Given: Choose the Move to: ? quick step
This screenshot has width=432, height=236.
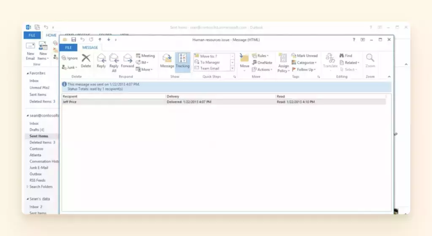Looking at the screenshot, I should pos(211,56).
